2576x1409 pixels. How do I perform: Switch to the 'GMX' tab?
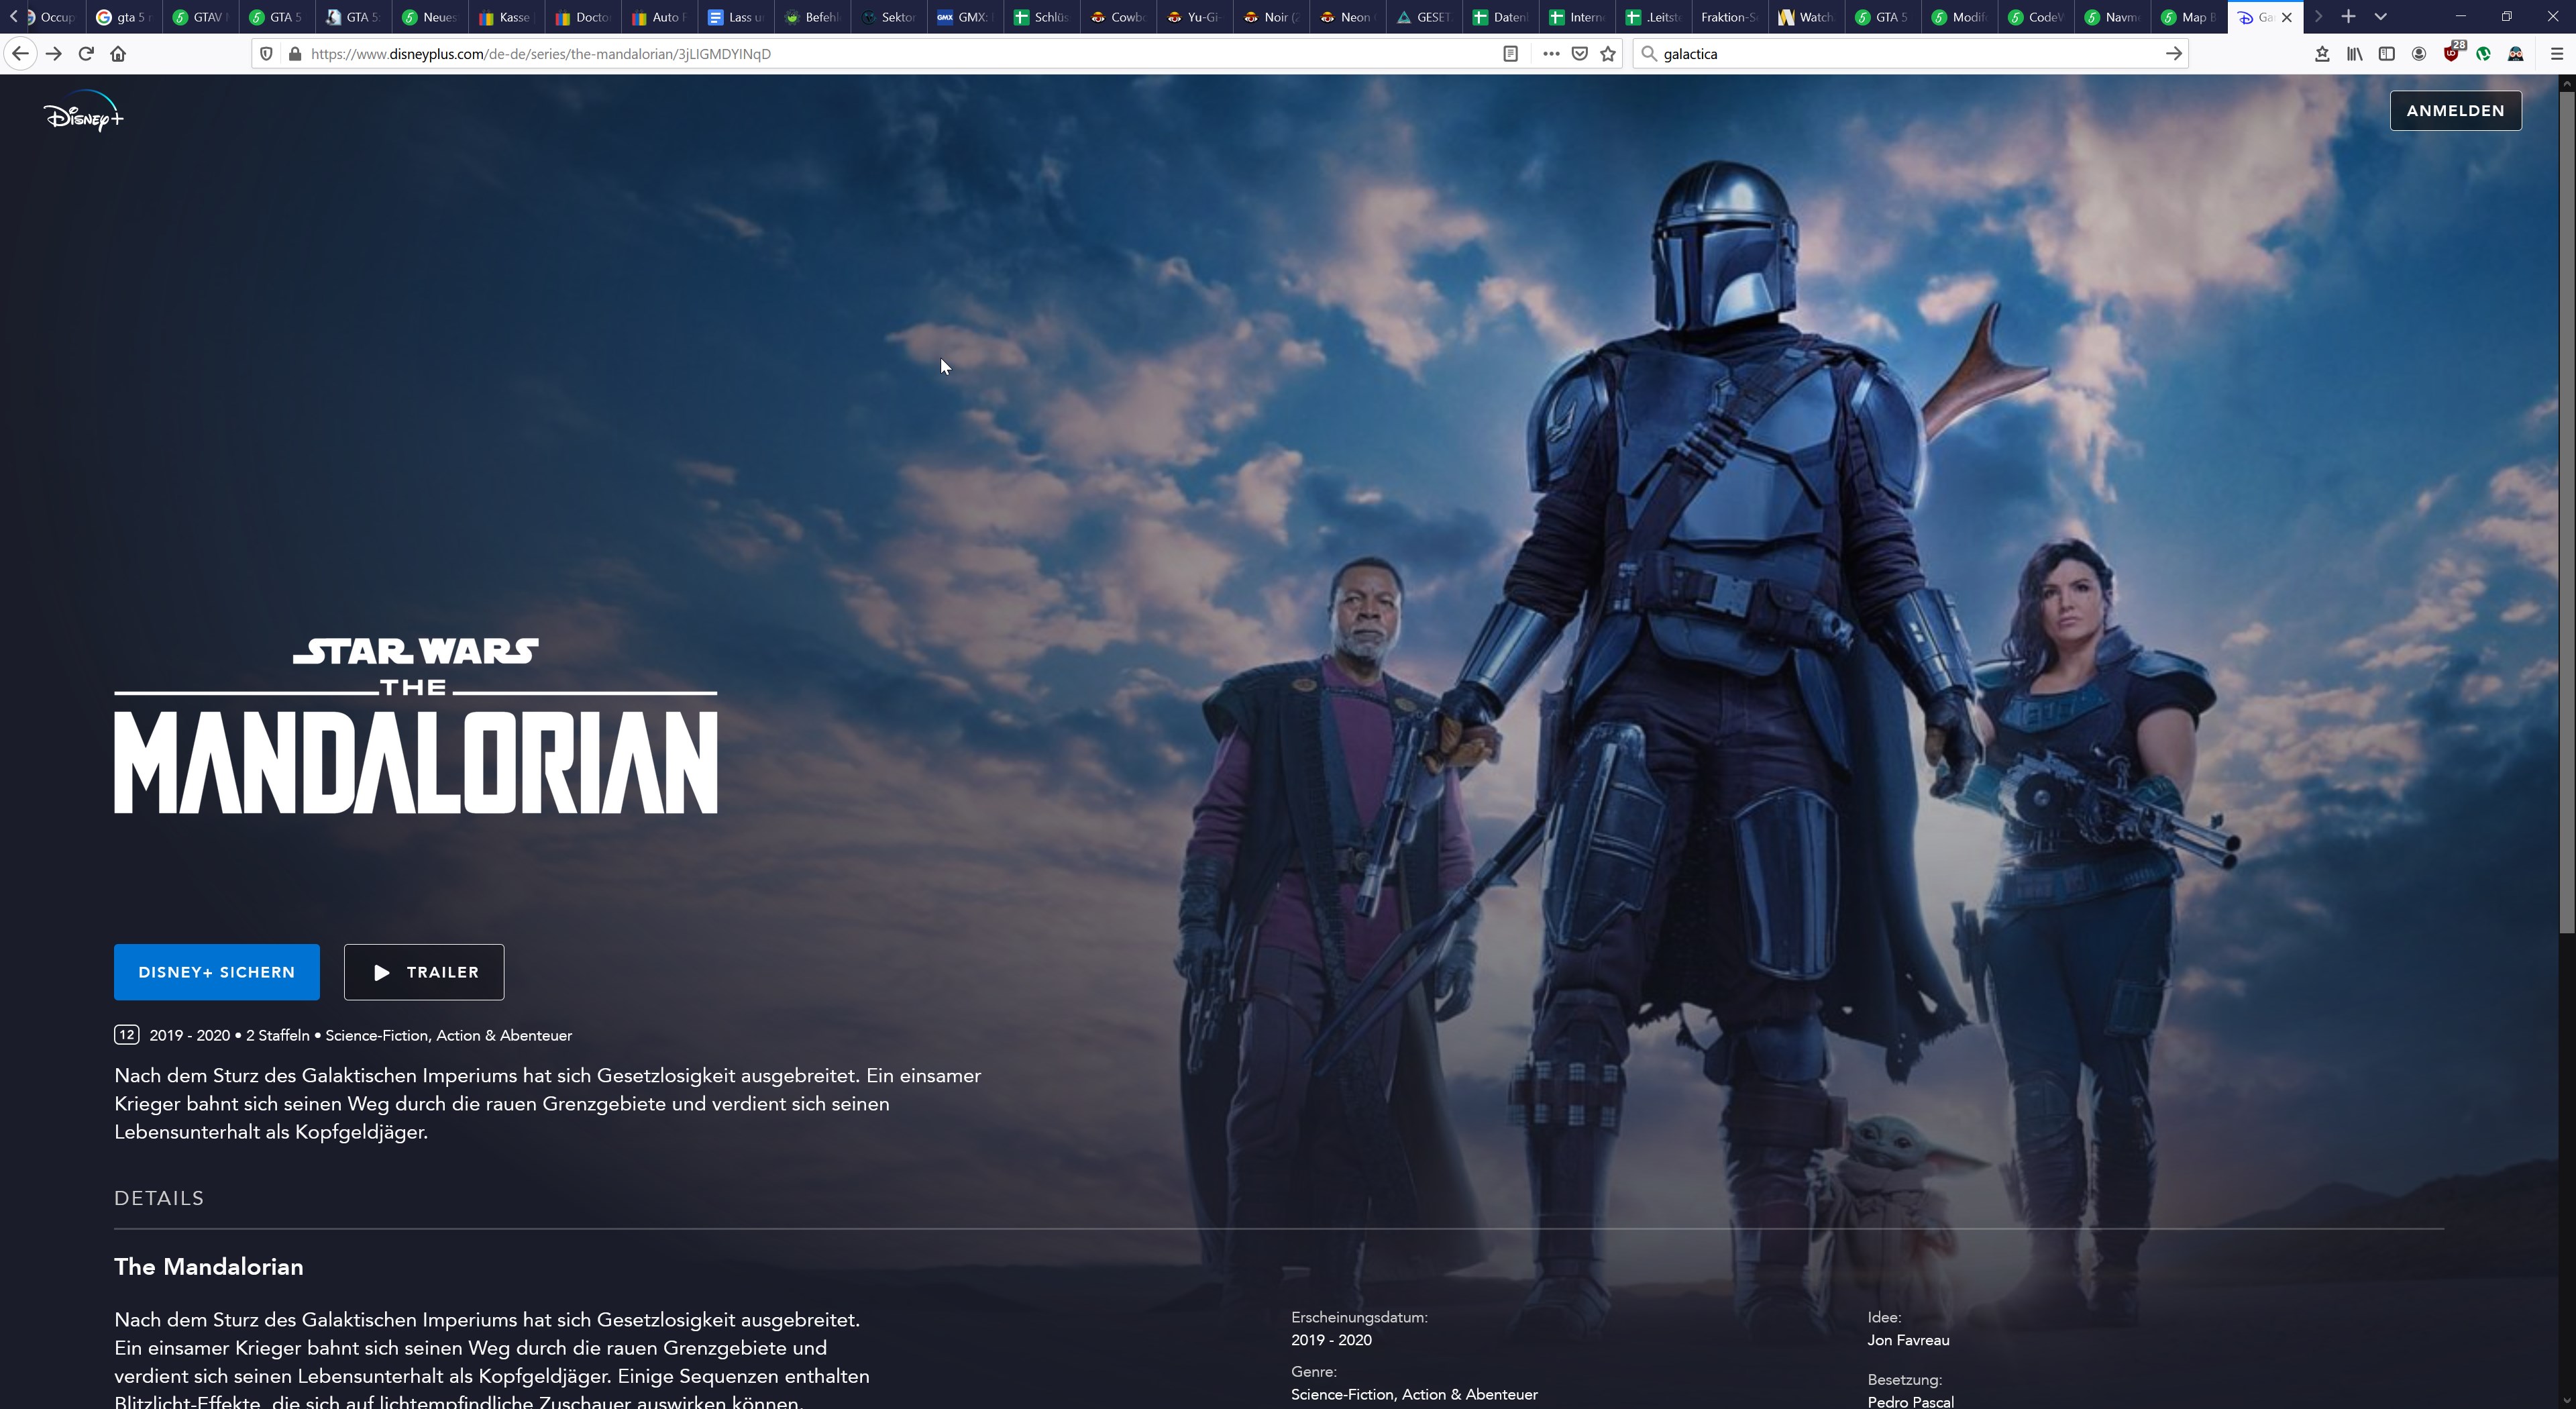pos(964,17)
